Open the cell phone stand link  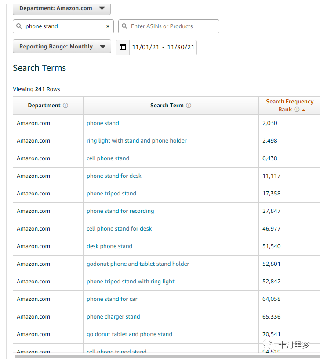pyautogui.click(x=108, y=158)
